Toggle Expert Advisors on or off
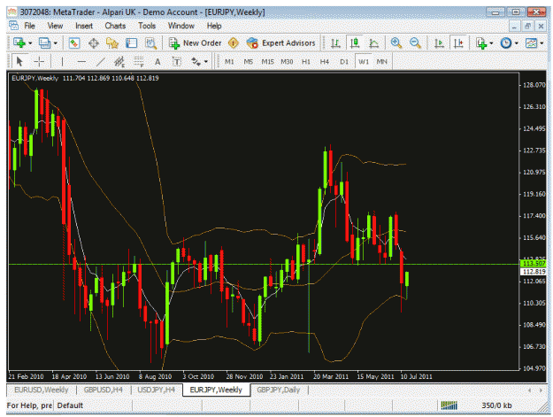 [x=280, y=43]
